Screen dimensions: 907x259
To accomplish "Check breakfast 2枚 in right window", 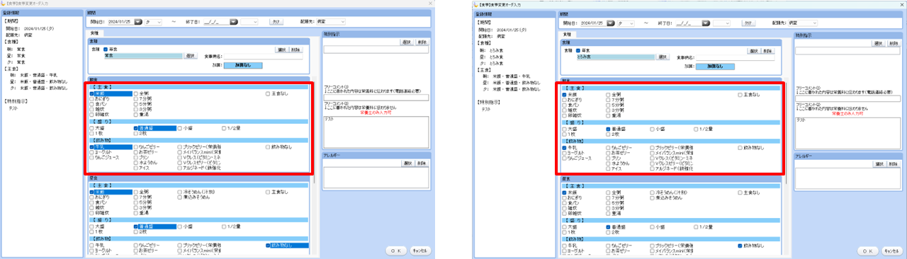I will tap(609, 134).
